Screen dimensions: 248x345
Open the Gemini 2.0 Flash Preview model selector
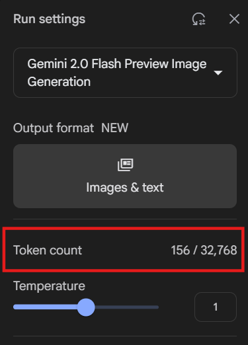click(125, 73)
